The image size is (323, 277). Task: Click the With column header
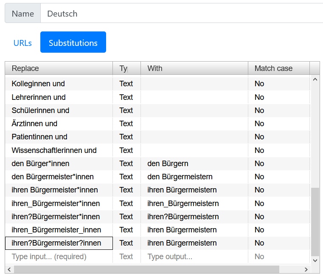click(194, 68)
